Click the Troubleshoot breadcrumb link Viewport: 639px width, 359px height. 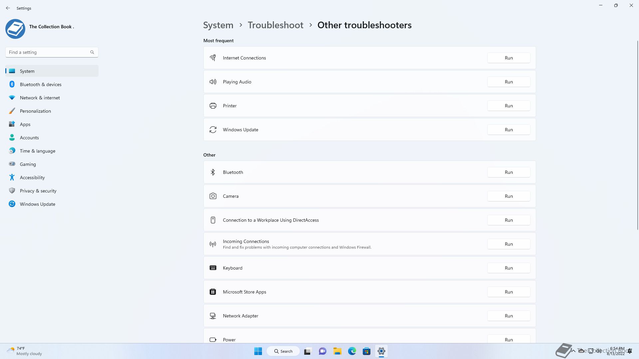tap(276, 25)
